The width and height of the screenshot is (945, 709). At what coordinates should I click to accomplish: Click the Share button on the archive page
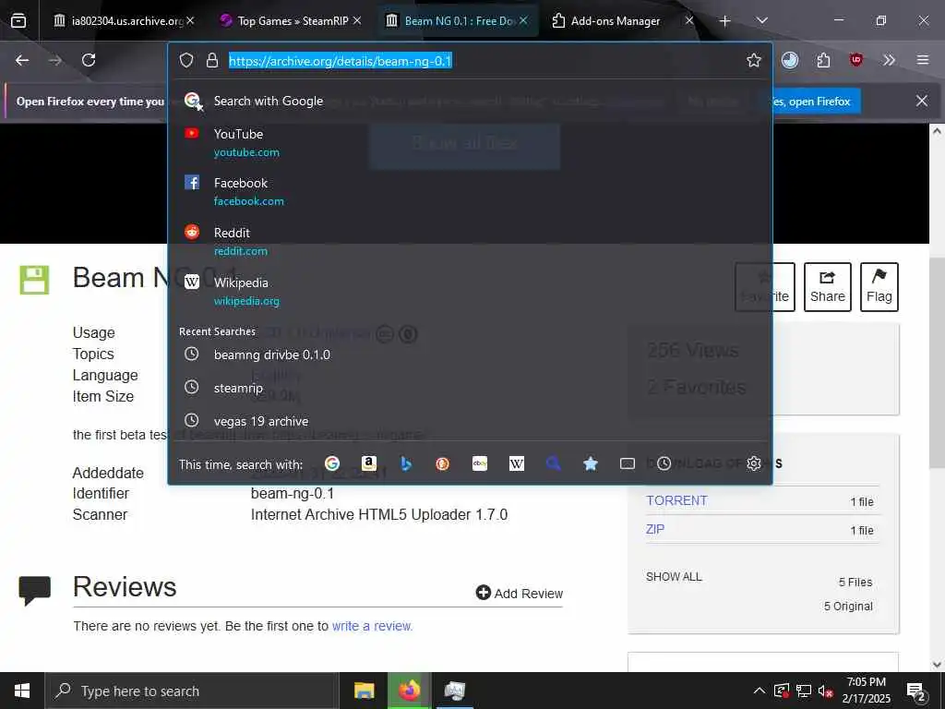click(828, 287)
